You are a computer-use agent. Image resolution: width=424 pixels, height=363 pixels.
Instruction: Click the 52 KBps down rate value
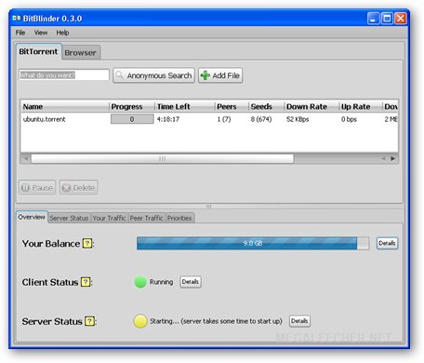pos(298,119)
